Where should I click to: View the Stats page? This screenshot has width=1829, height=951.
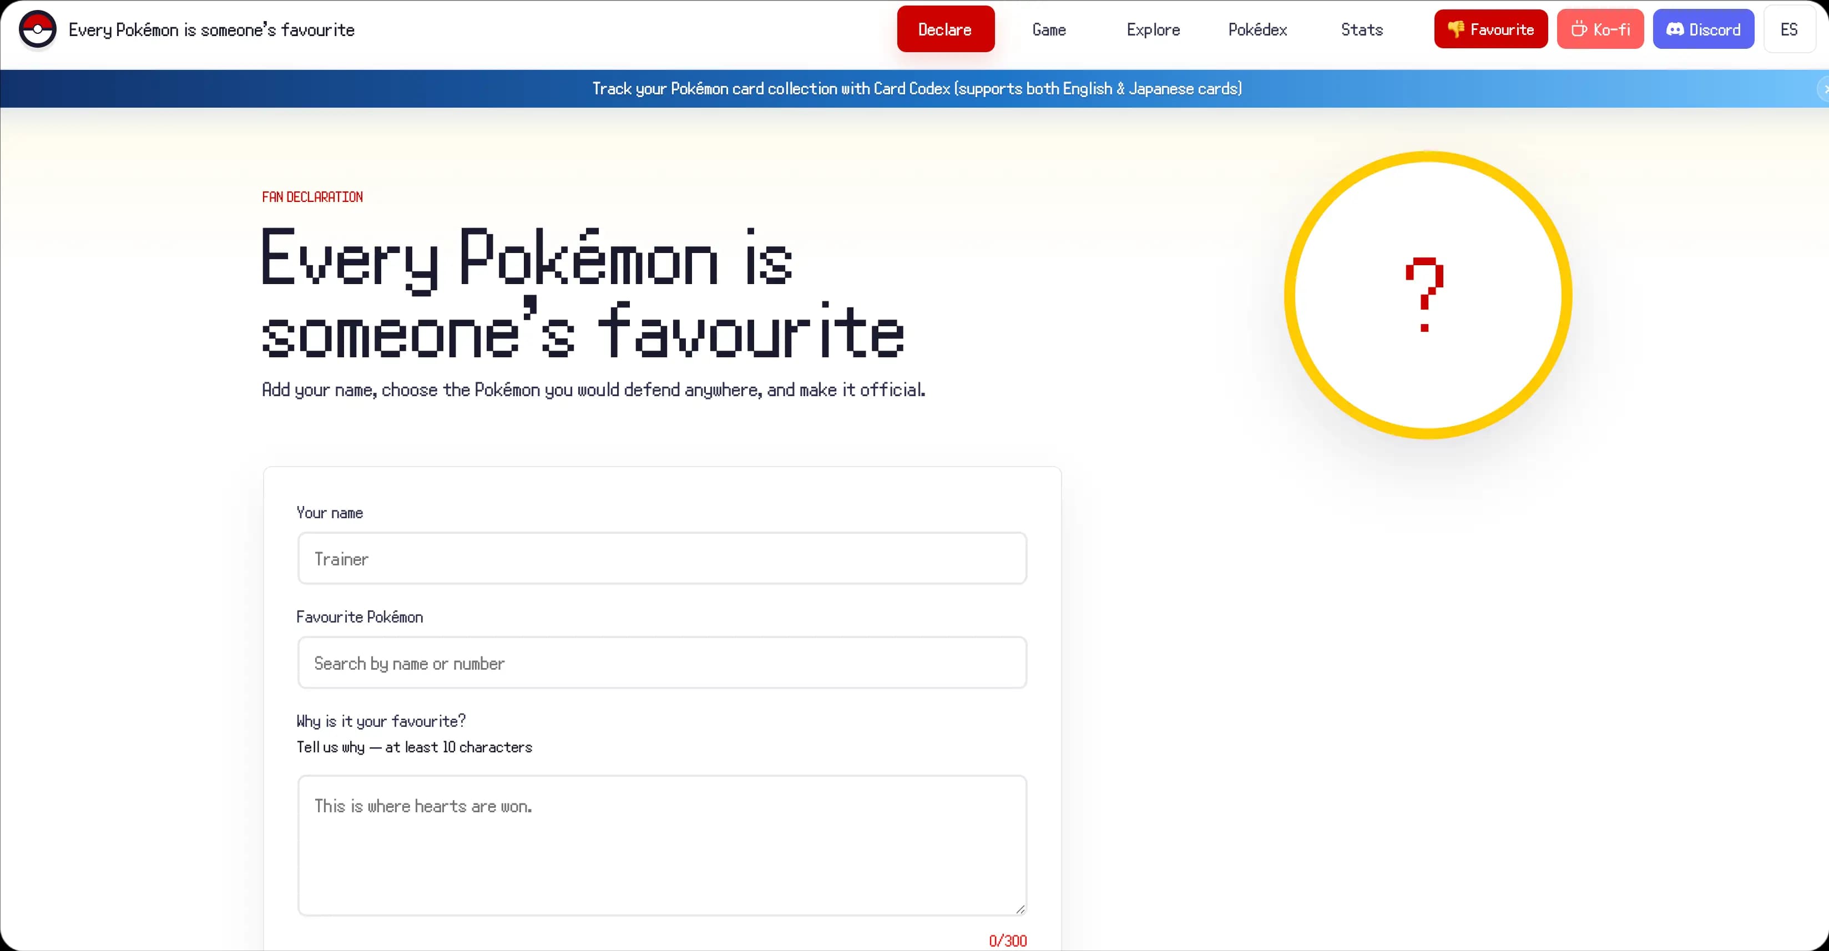click(1361, 29)
